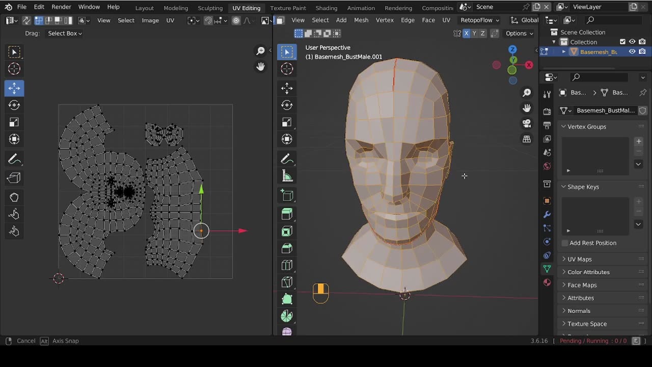Screen dimensions: 652x367
Task: Switch to orthographic grid view icon
Action: click(x=527, y=139)
